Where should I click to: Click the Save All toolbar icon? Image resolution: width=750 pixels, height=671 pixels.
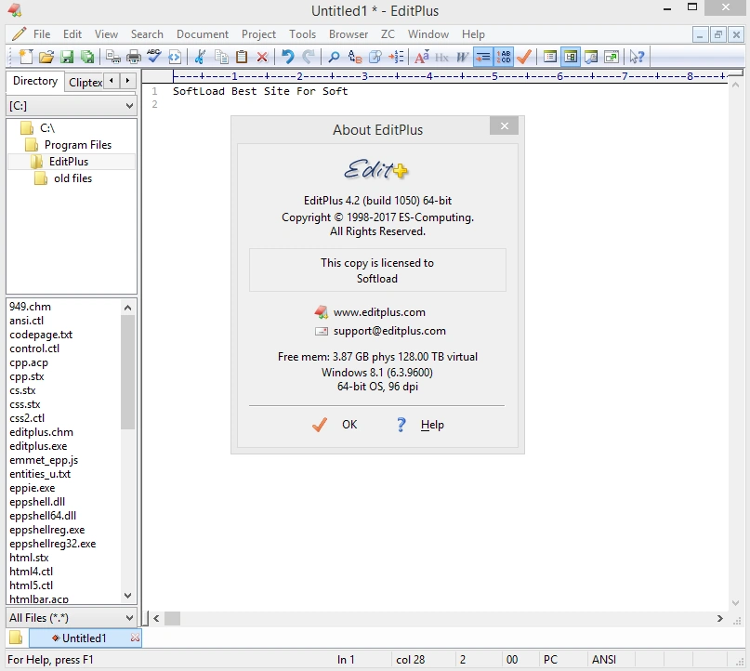pyautogui.click(x=87, y=57)
